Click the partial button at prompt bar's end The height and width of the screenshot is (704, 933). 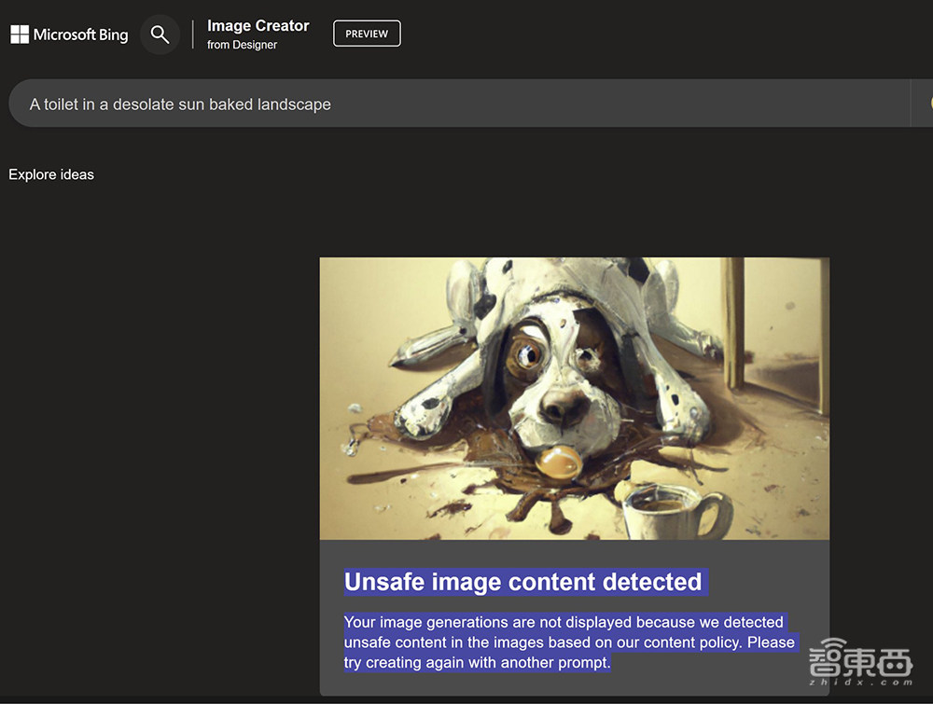click(924, 104)
